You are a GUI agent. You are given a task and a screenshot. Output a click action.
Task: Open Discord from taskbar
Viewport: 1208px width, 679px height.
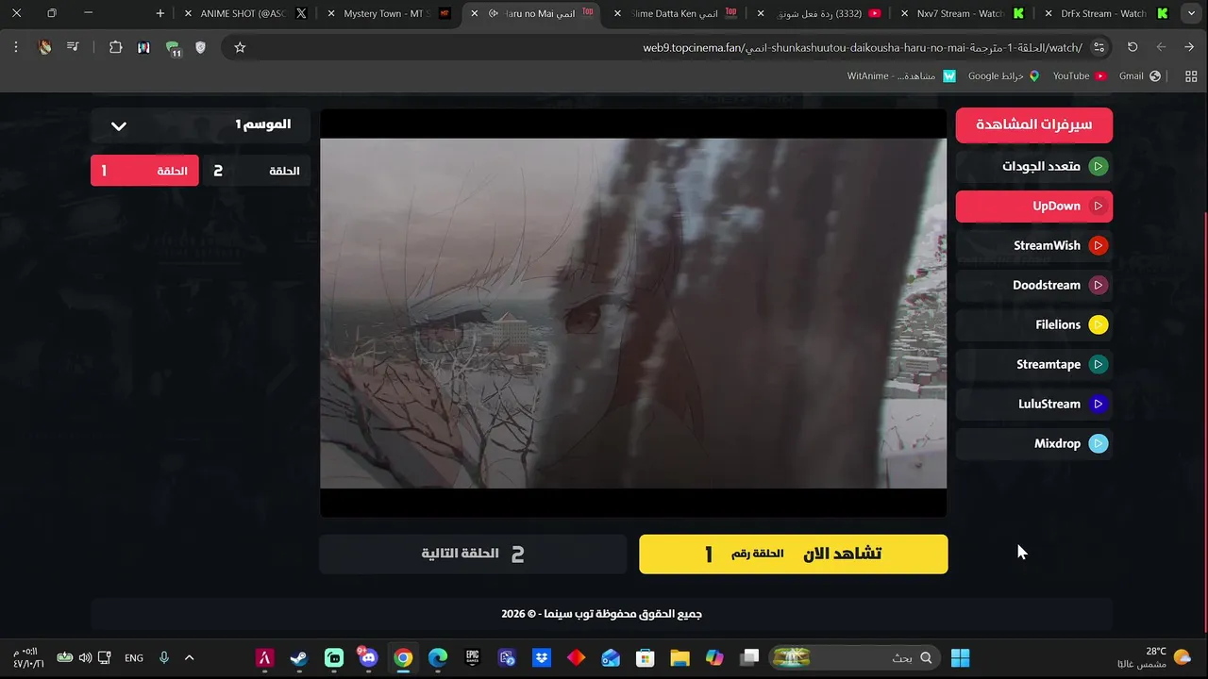coord(368,657)
